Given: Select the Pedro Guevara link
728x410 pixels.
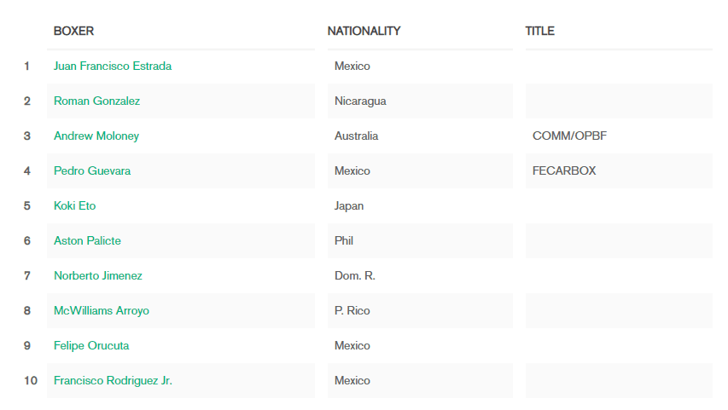Looking at the screenshot, I should point(92,170).
